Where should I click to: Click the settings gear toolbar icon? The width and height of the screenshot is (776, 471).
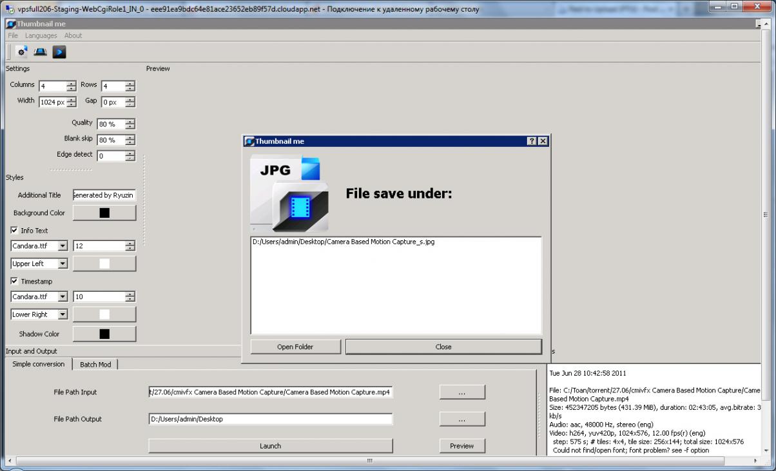tap(22, 52)
